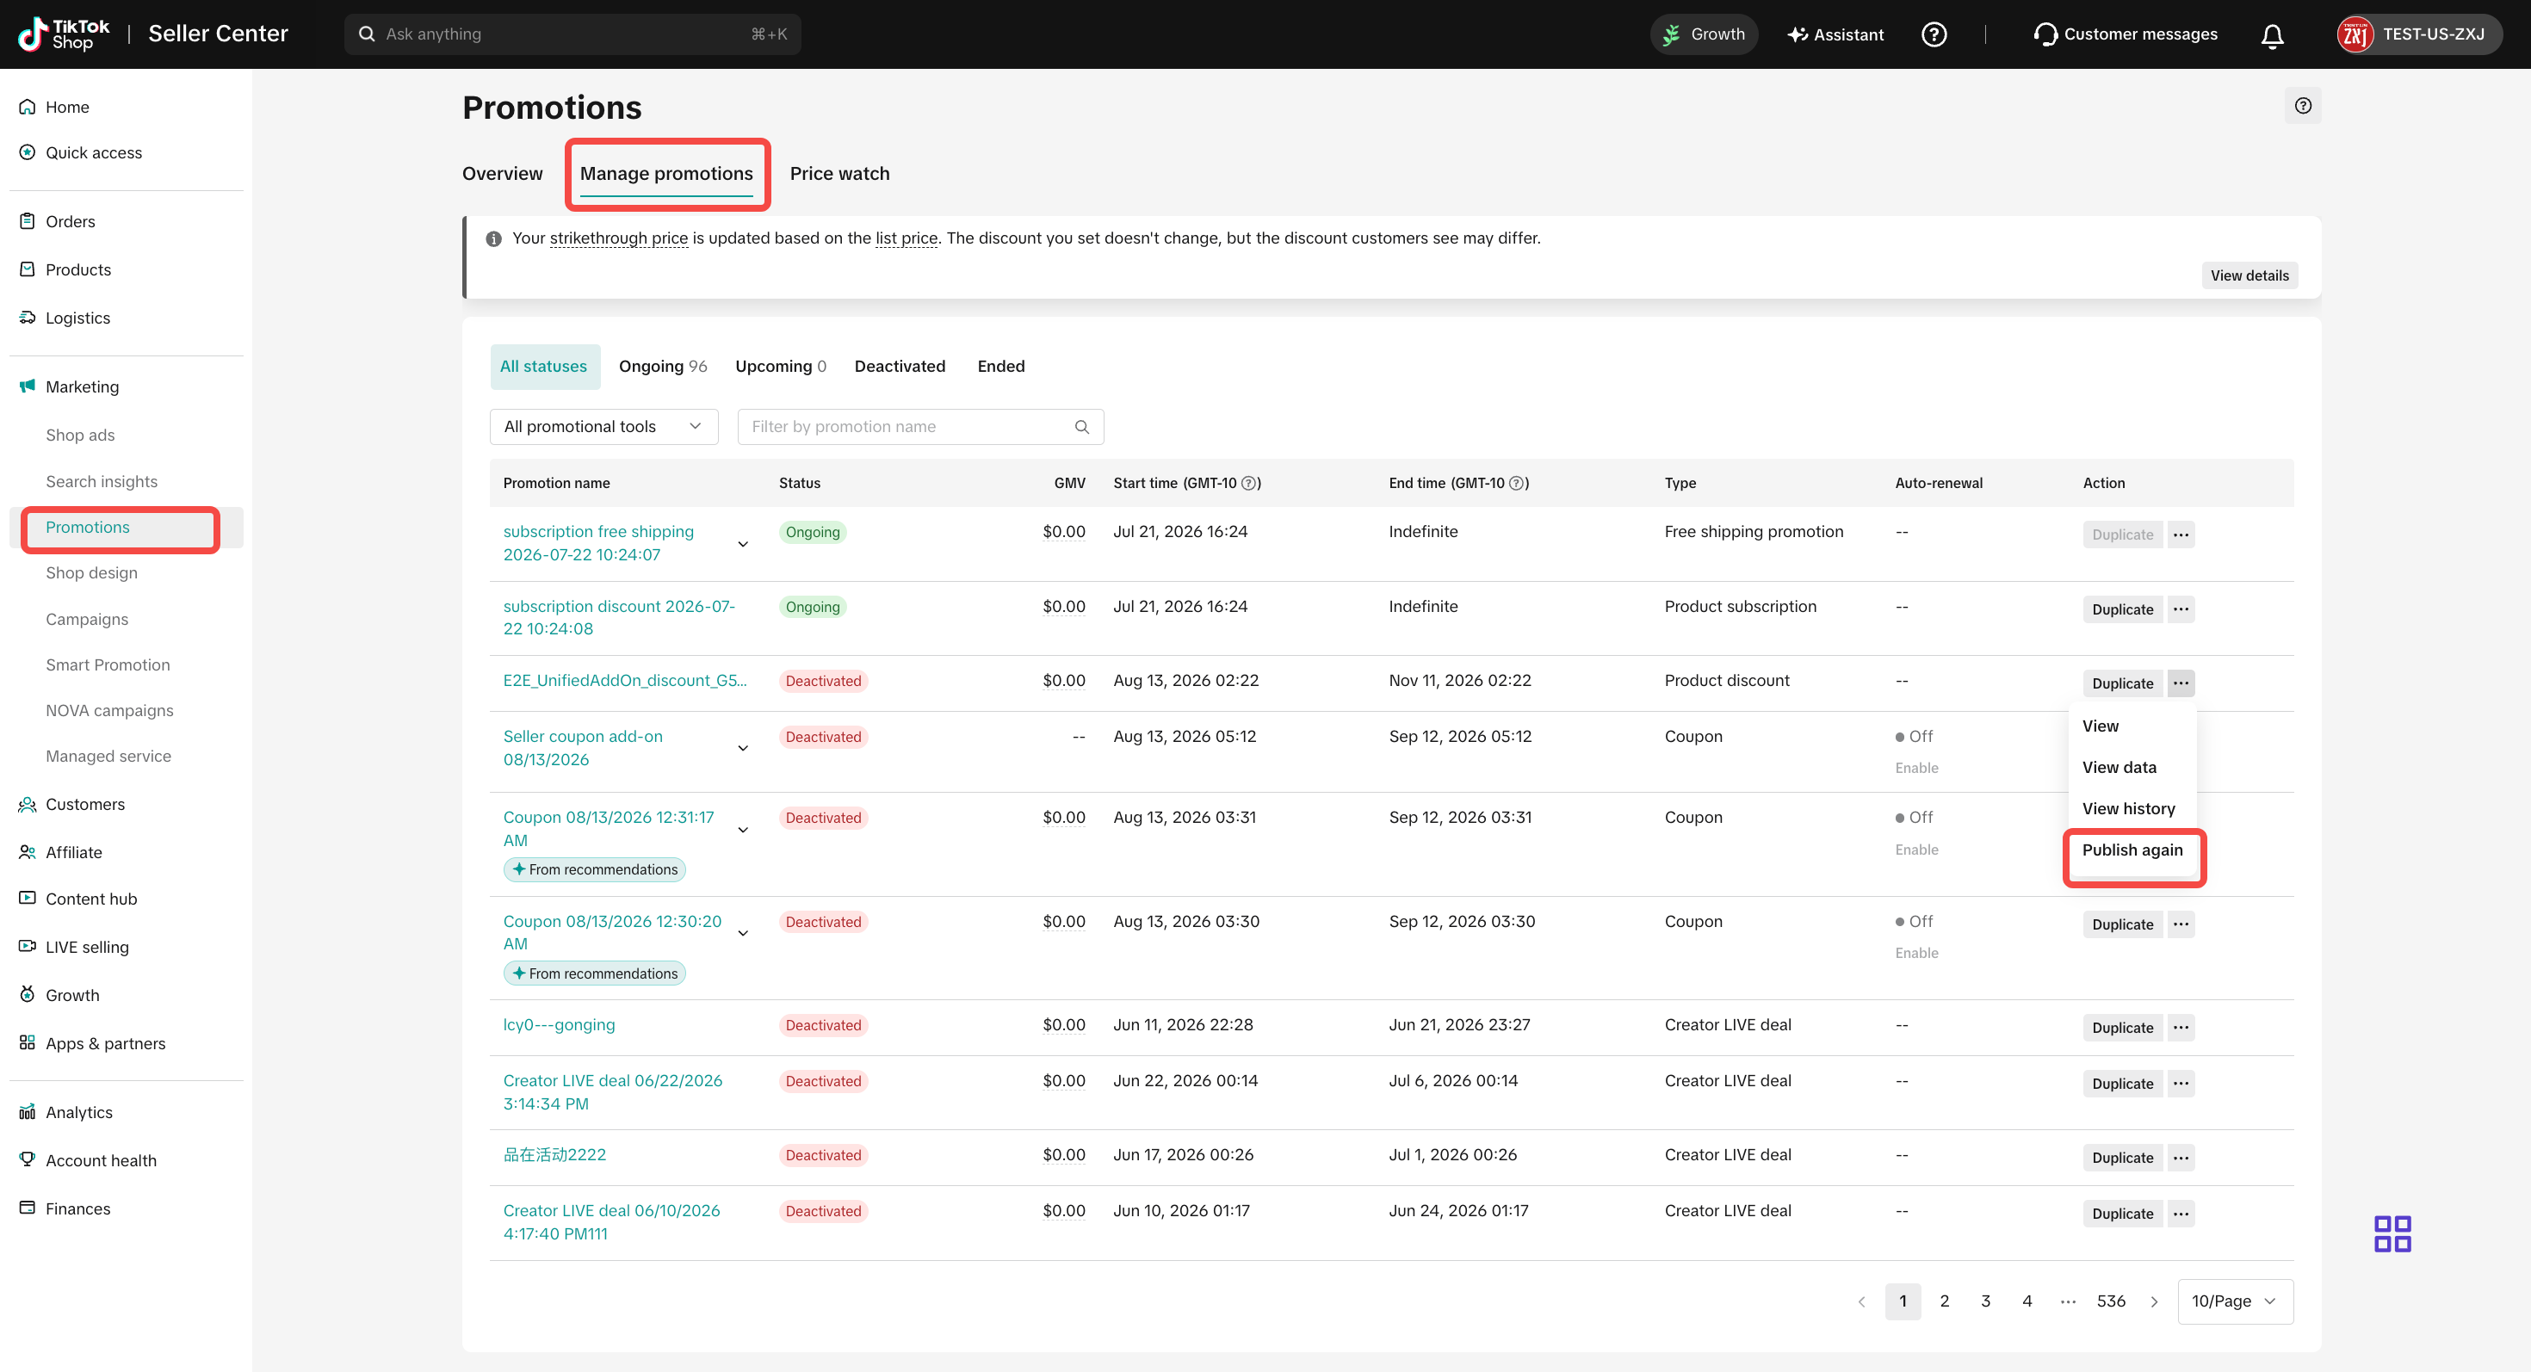Screen dimensions: 2531x1372
Task: Click the TikTok Shop logo
Action: coord(64,34)
